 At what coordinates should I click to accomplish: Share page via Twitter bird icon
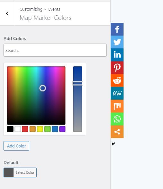[x=117, y=42]
